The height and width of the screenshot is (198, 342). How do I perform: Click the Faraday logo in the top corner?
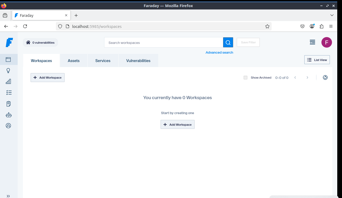pos(9,43)
